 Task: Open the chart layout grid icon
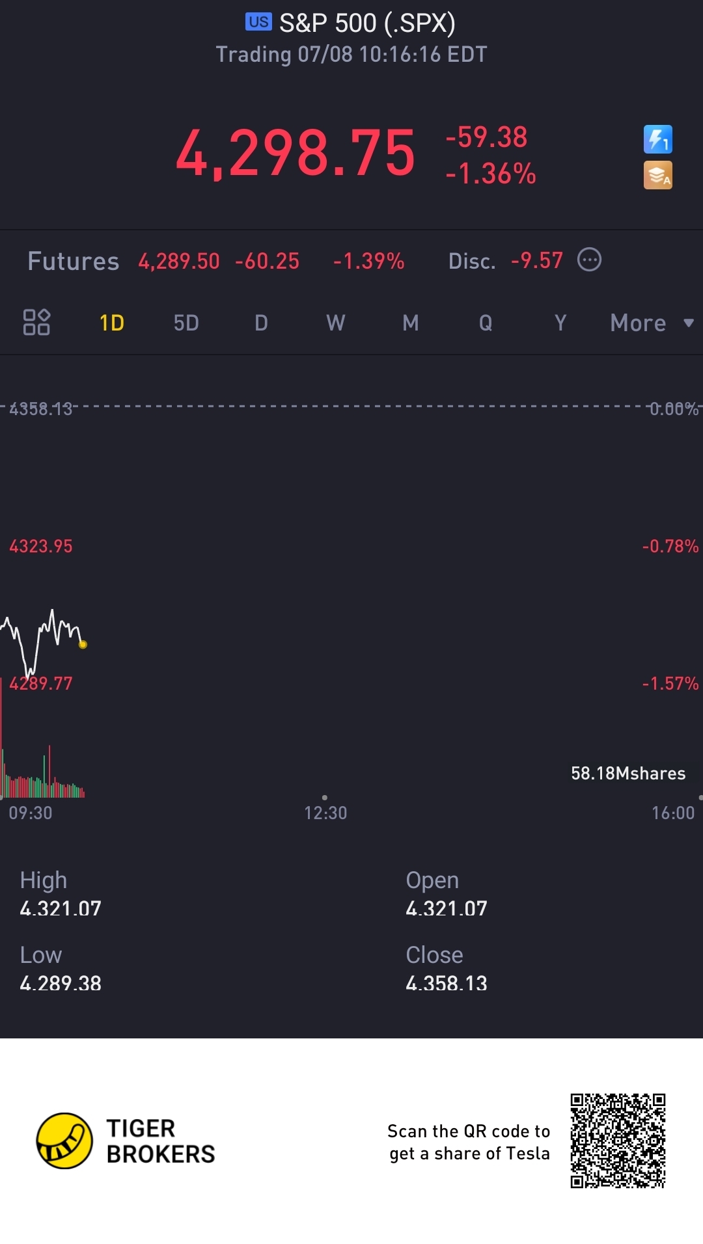[36, 322]
